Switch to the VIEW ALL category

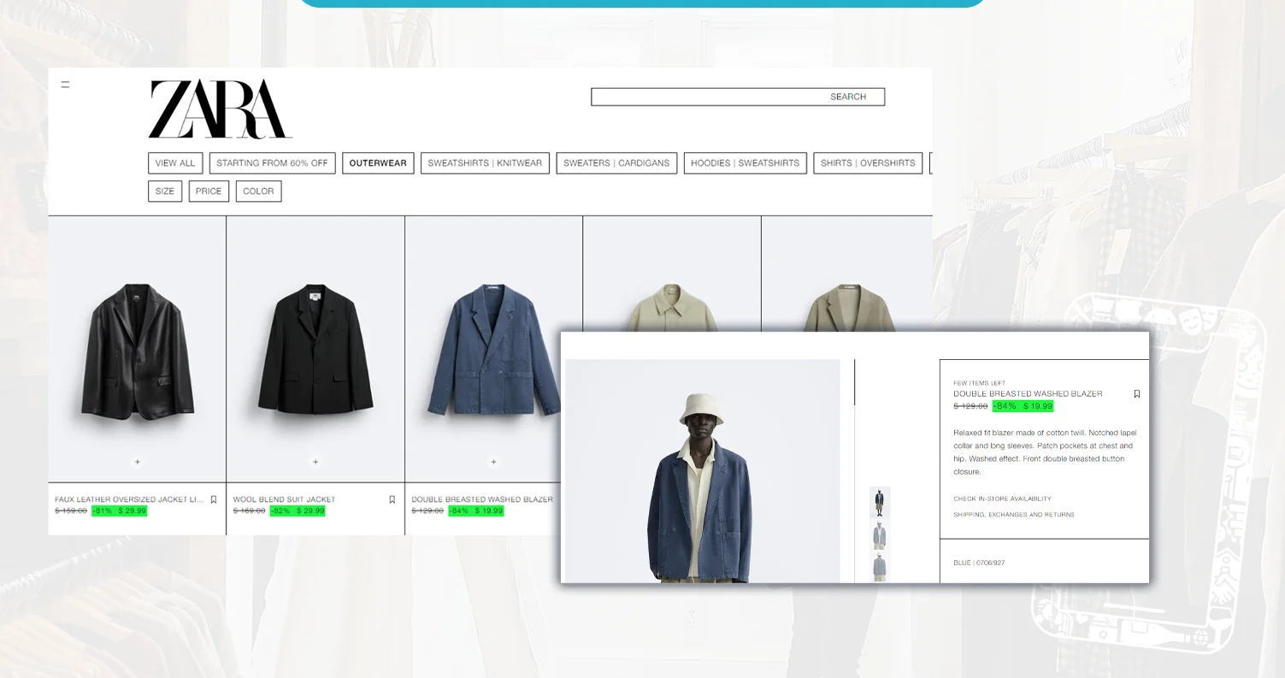point(174,163)
